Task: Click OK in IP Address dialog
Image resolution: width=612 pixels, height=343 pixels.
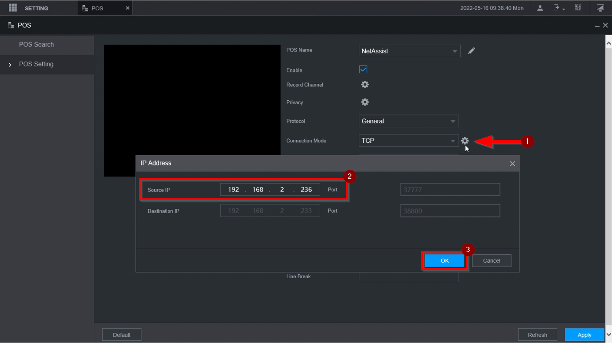Action: (x=445, y=261)
